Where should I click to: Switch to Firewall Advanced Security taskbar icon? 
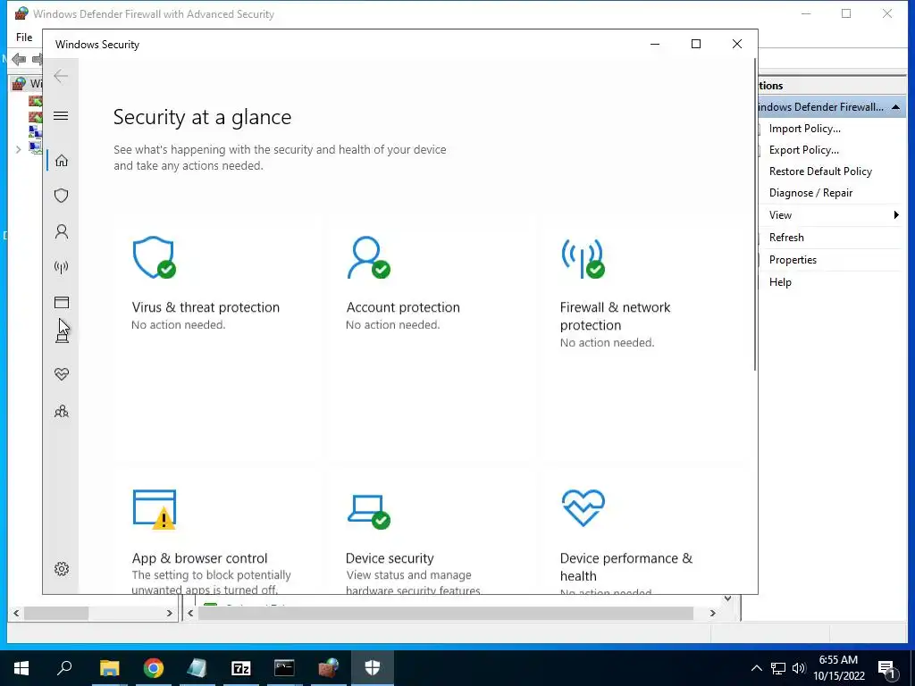328,668
